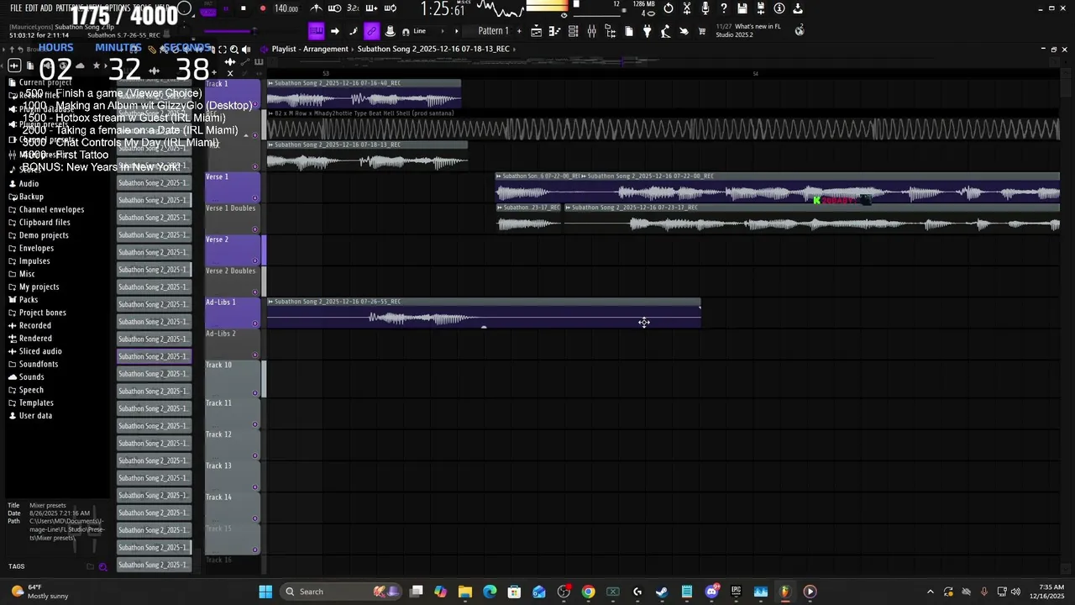Click the playlist overview scroll bar

pyautogui.click(x=663, y=62)
